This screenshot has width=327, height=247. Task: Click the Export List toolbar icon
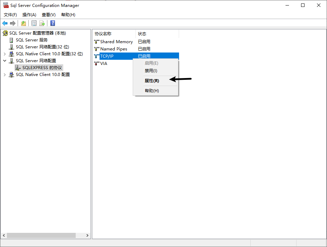coord(42,23)
